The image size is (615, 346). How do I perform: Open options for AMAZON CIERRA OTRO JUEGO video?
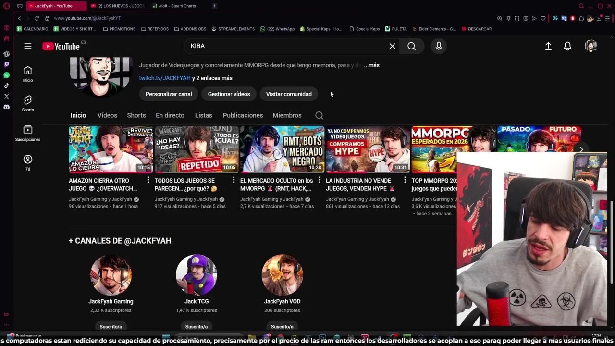click(x=148, y=180)
